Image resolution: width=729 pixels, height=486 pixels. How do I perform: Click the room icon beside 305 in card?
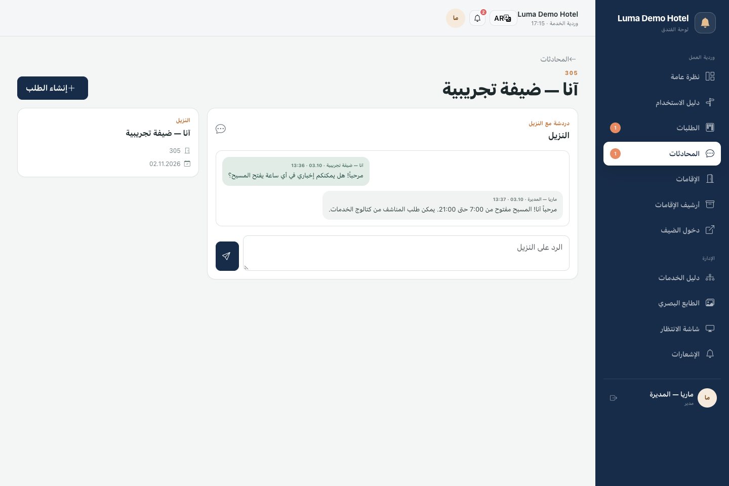tap(187, 151)
